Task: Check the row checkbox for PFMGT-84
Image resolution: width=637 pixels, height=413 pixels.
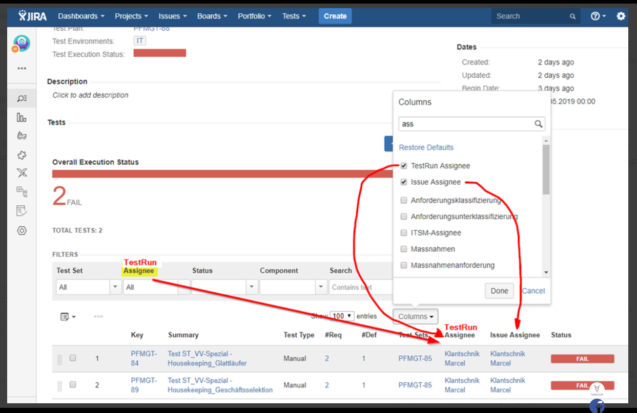Action: click(x=72, y=358)
